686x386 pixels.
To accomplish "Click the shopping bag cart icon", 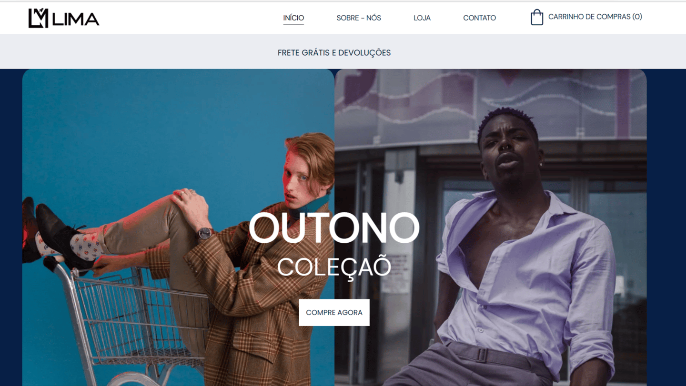I will [x=537, y=17].
